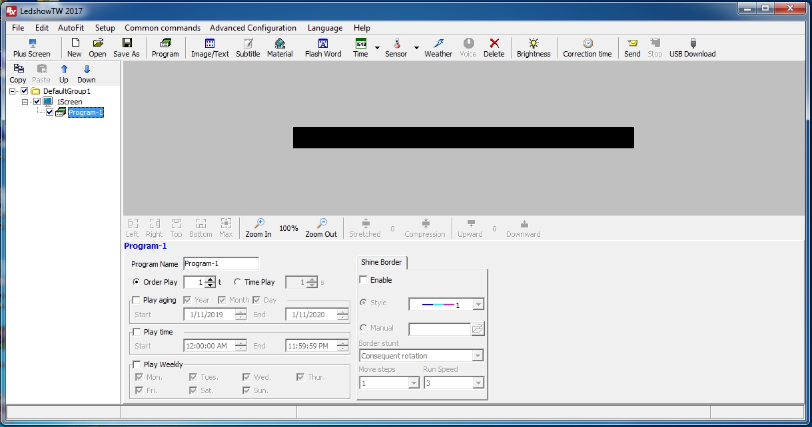Enable the Play aging checkbox
This screenshot has height=427, width=812.
[x=137, y=300]
